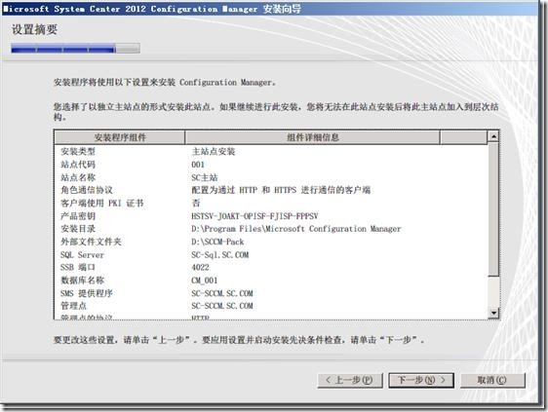Click the setup progress bar
Viewport: 548px width, 412px height.
pos(75,48)
